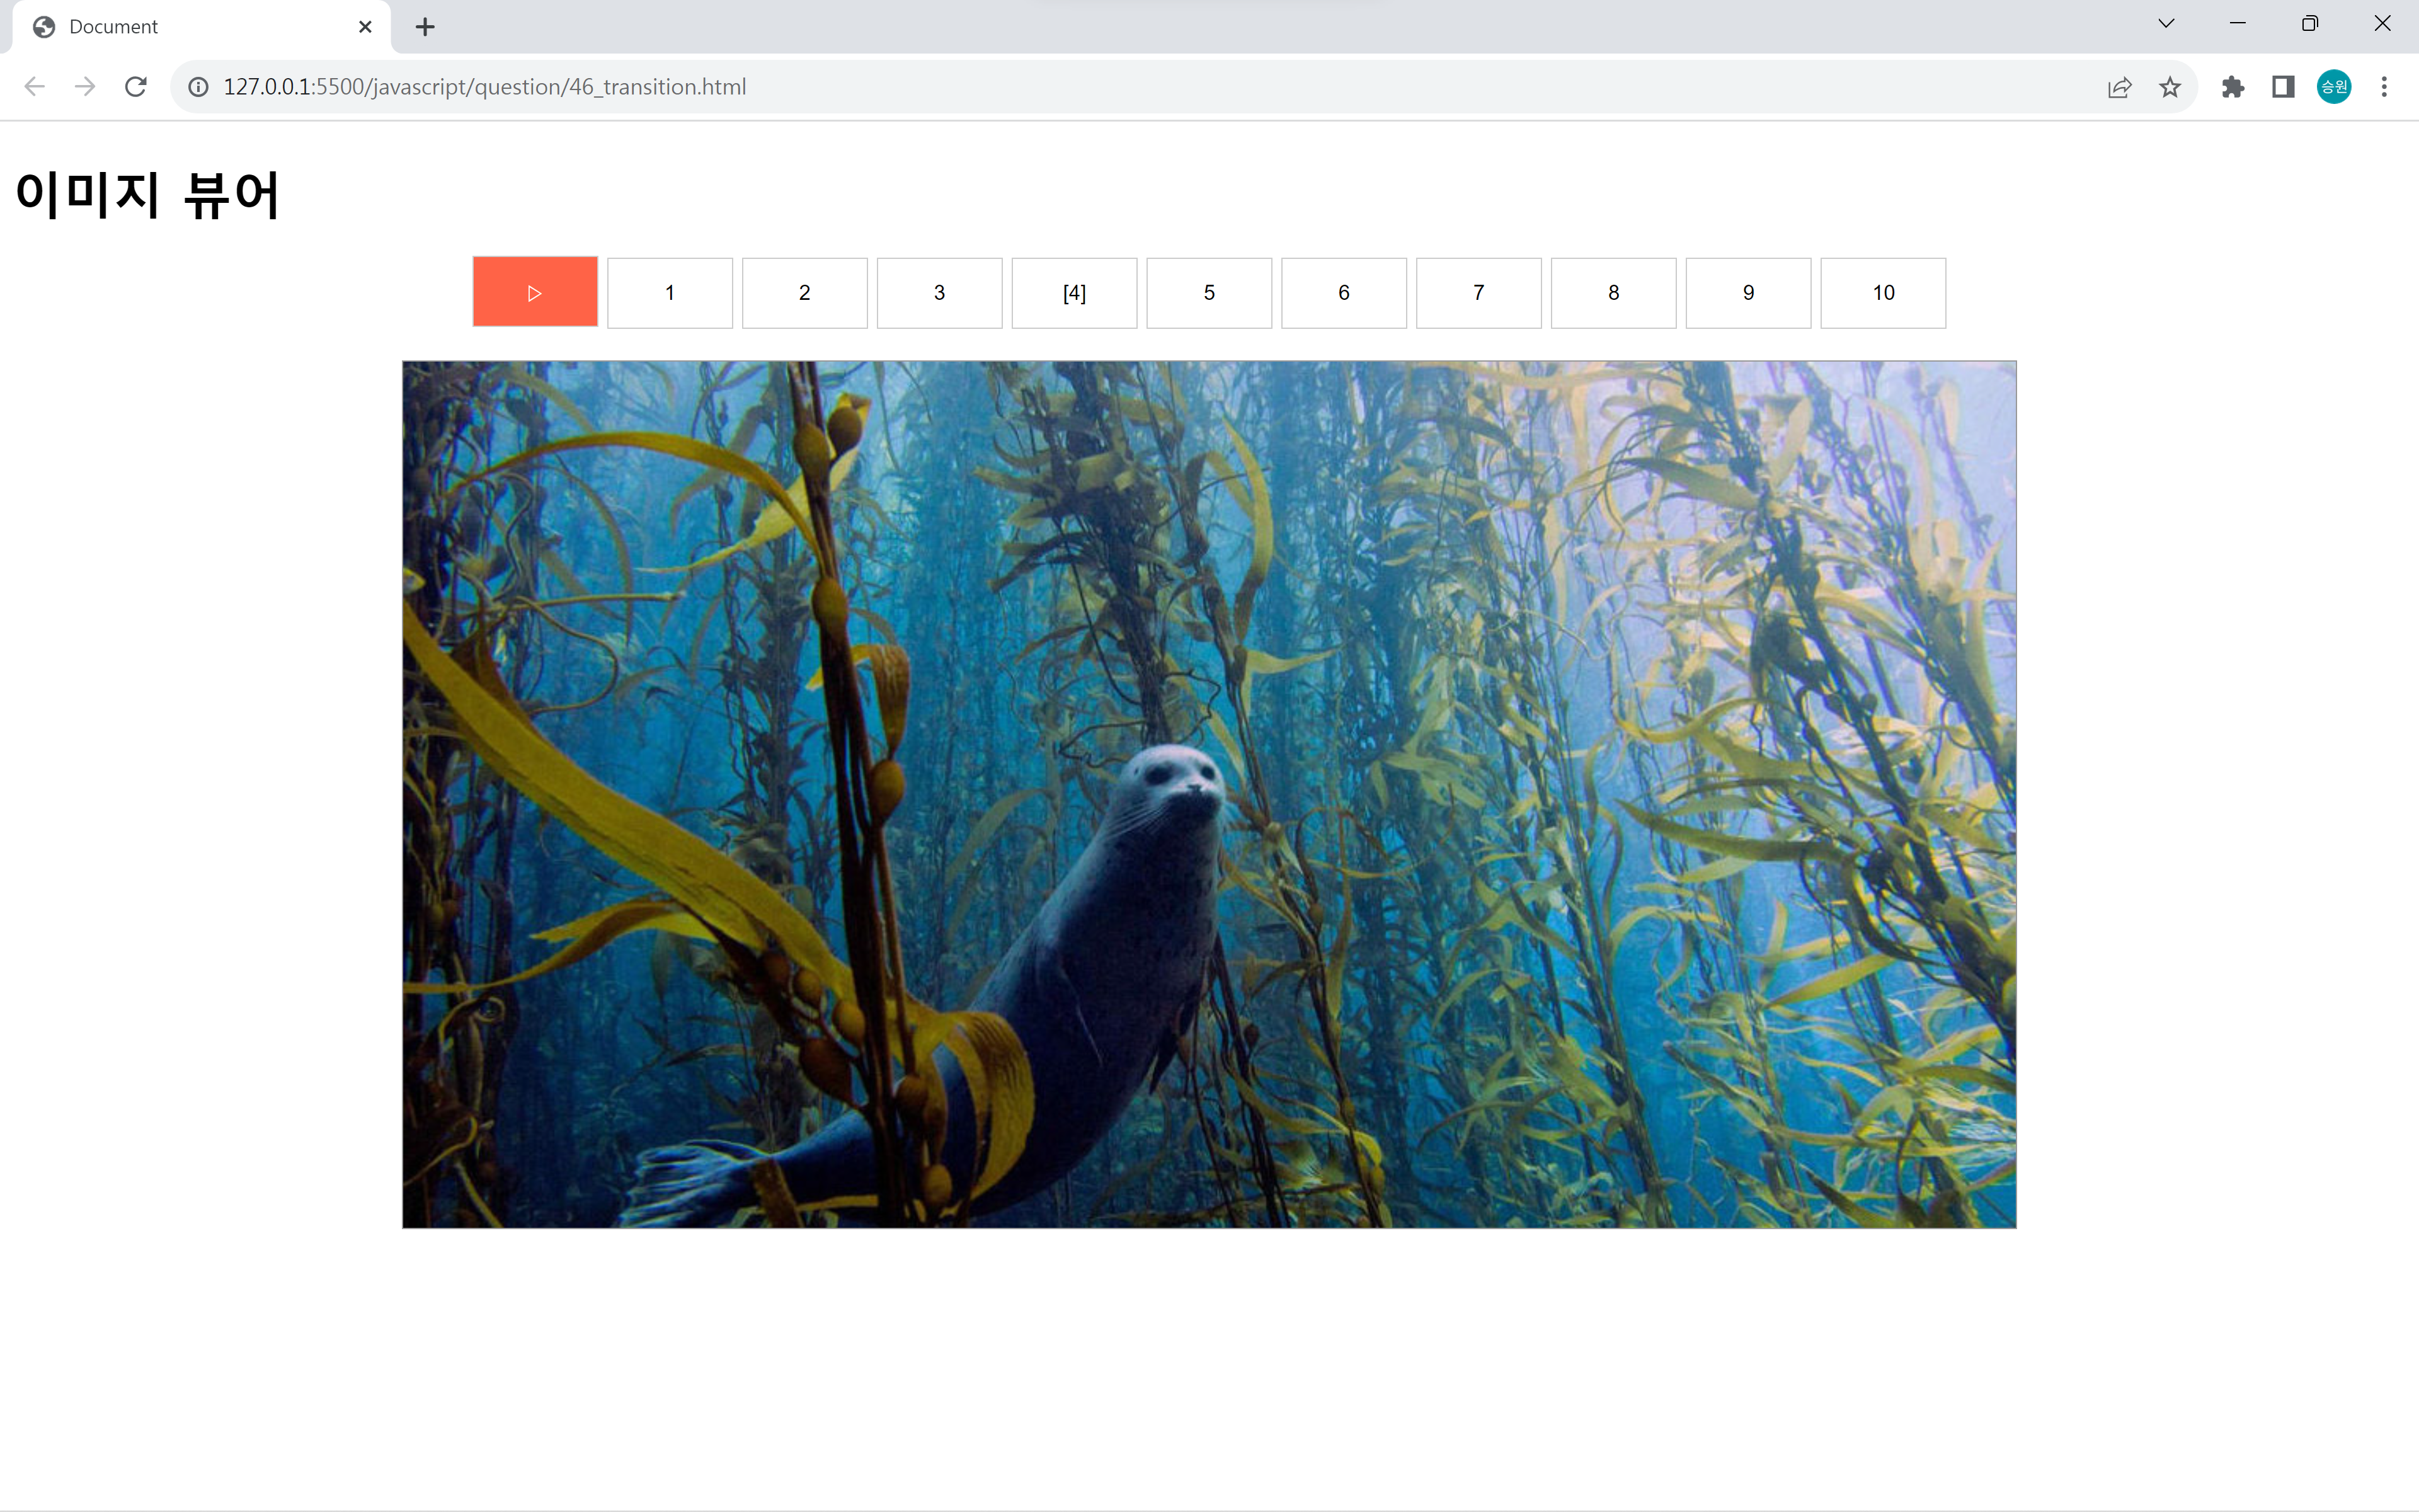
Task: Click the browser back arrow
Action: point(35,87)
